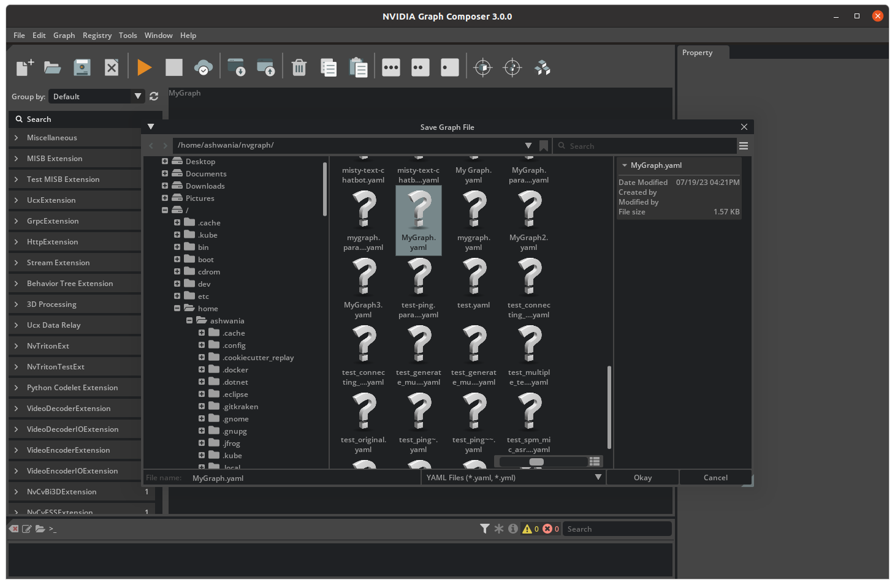
Task: Open the Edit menu
Action: point(39,36)
